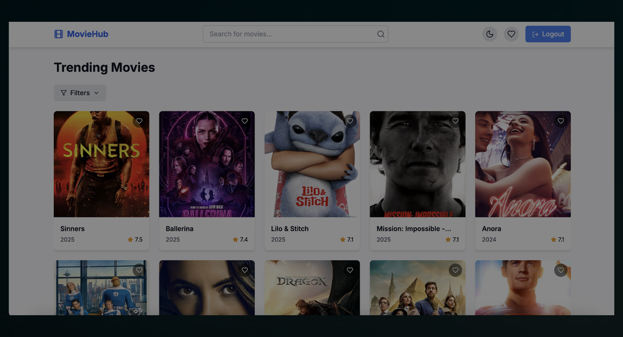The image size is (623, 337).
Task: Click the magnifier search icon
Action: [381, 34]
